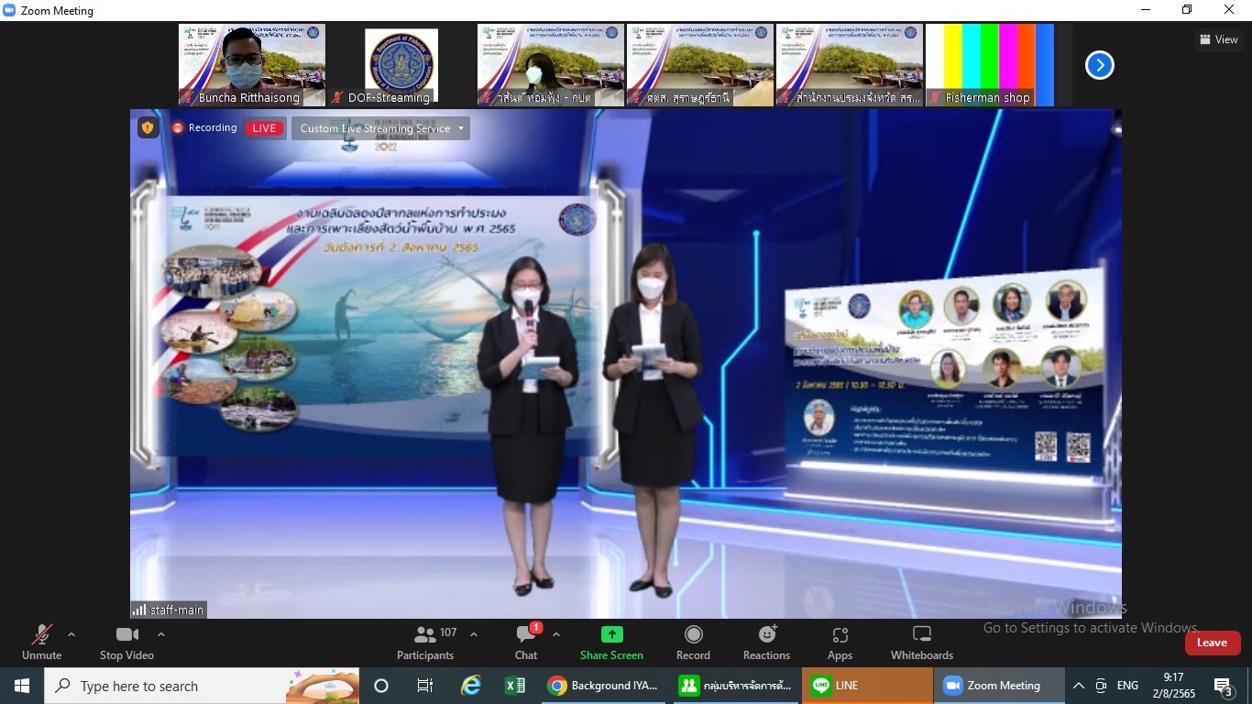Expand video options arrow next to Stop Video
Screen dimensions: 1252x704
point(161,634)
